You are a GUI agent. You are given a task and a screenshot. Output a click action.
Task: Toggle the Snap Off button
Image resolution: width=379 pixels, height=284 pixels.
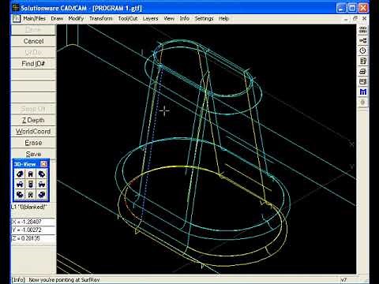click(33, 109)
